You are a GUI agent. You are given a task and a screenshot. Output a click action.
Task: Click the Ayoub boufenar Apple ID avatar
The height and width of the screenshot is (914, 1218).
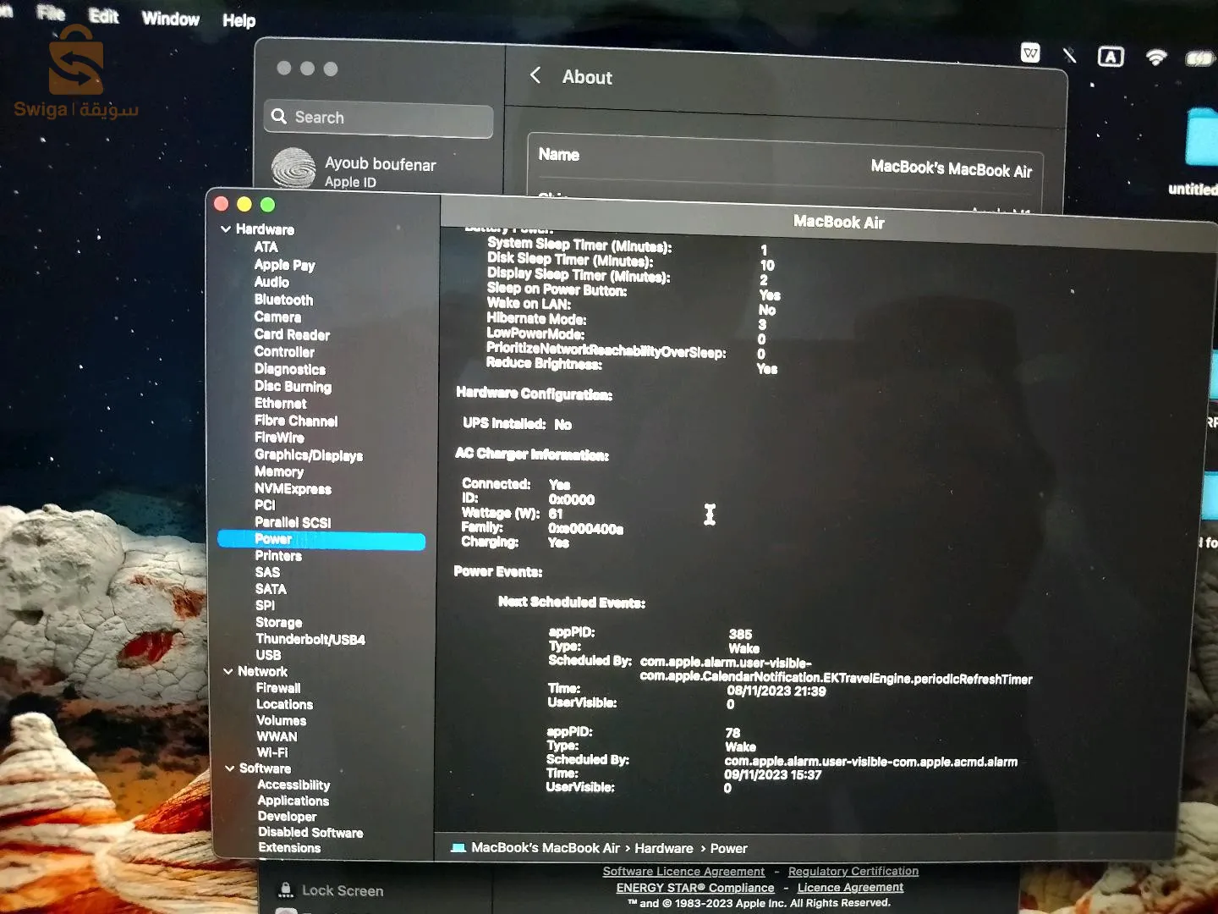294,168
